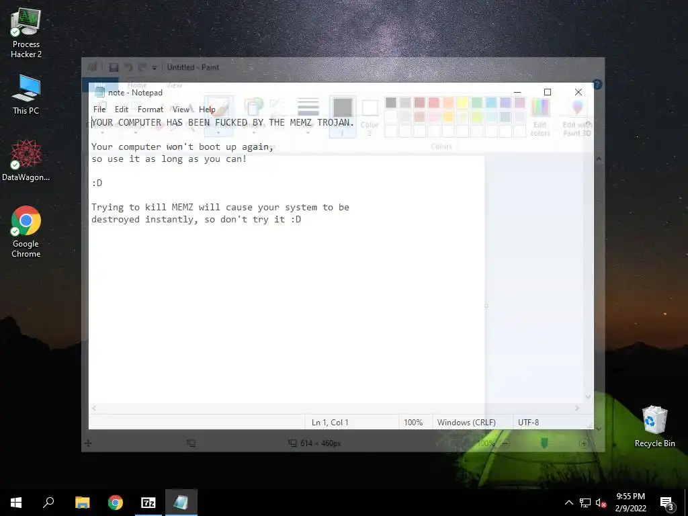
Task: Pick the green palette color in Paint
Action: pyautogui.click(x=476, y=103)
